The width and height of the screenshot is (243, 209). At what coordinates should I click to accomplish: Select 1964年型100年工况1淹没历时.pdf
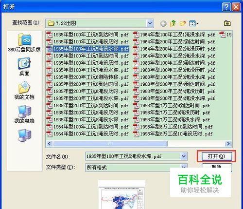coord(87,134)
